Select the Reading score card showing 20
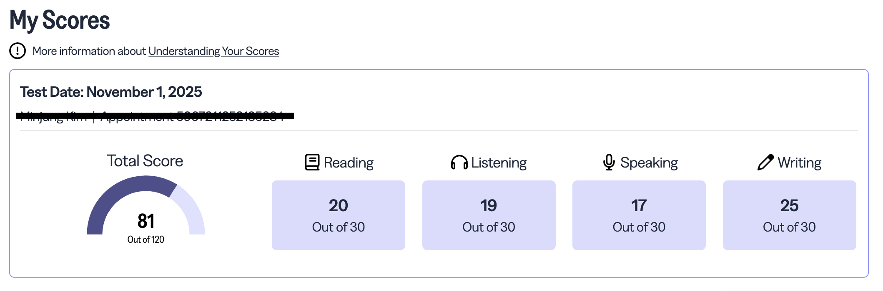883x291 pixels. point(338,215)
